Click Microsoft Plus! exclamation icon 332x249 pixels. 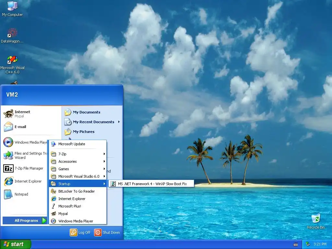point(53,206)
